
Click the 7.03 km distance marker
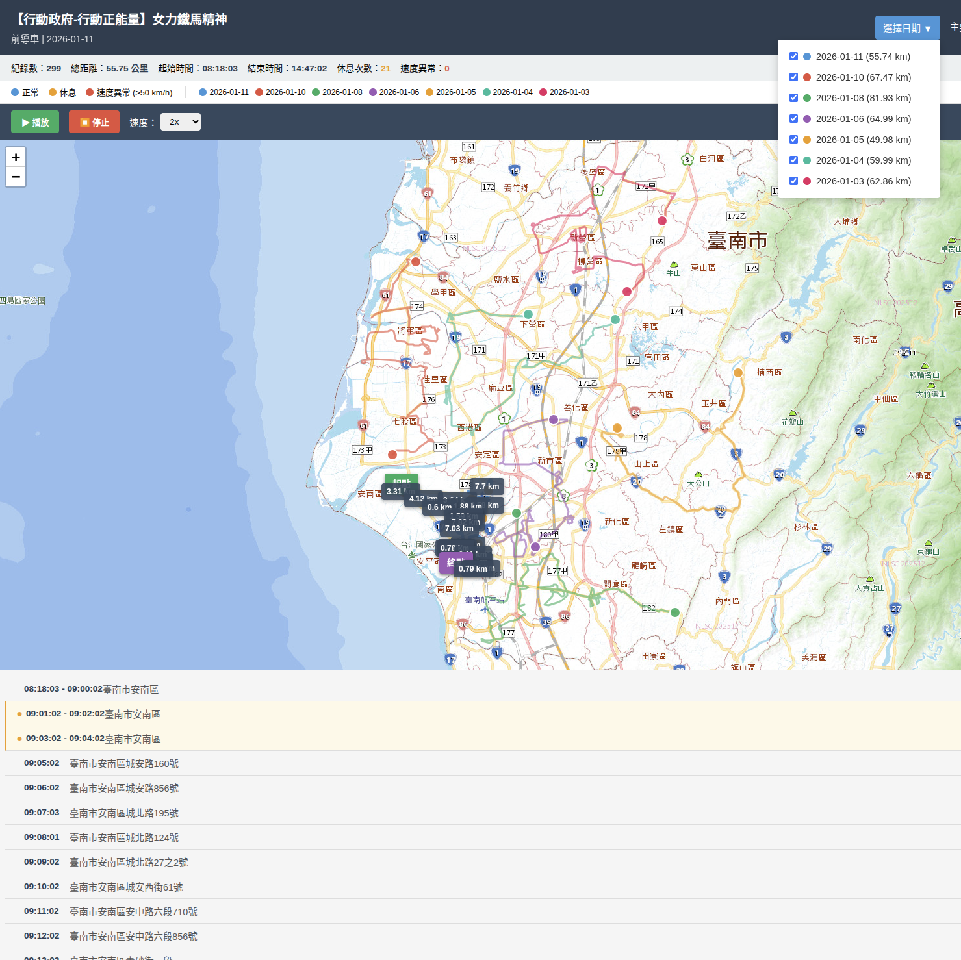pos(459,529)
